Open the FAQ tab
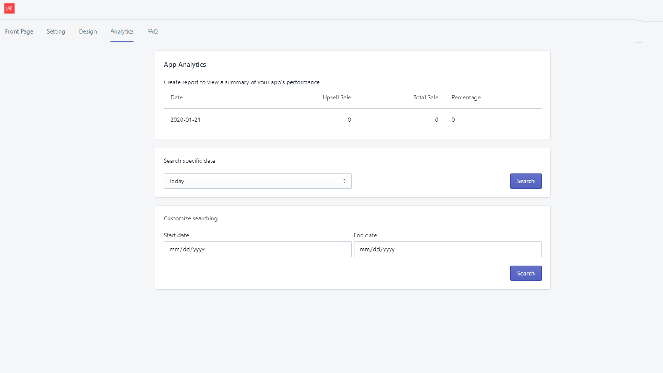The height and width of the screenshot is (373, 663). 152,31
